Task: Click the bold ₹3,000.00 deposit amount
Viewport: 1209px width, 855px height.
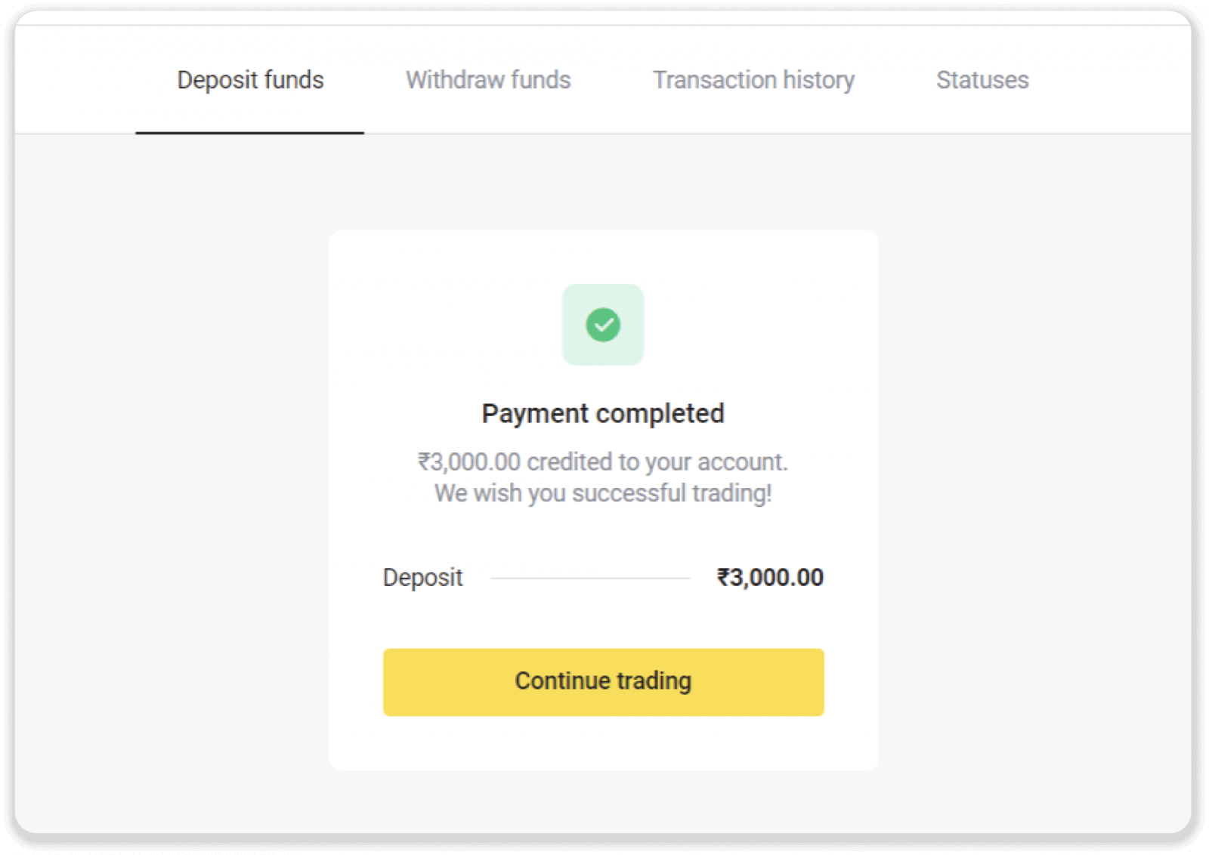Action: (770, 578)
